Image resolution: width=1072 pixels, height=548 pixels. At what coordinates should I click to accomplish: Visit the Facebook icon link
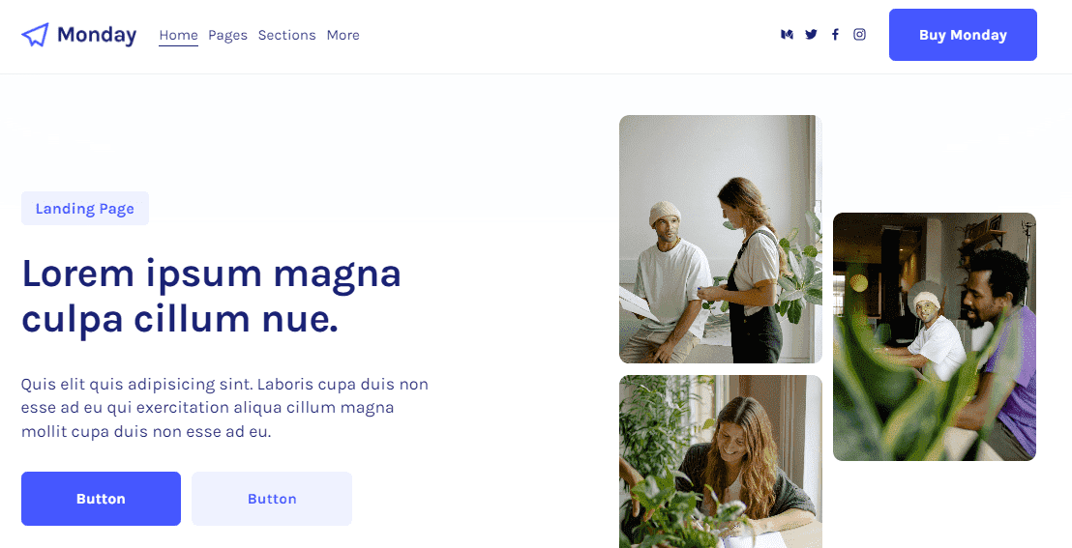point(835,35)
